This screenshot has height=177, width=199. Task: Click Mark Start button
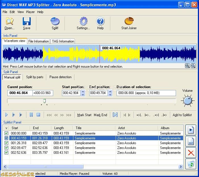pos(84,115)
